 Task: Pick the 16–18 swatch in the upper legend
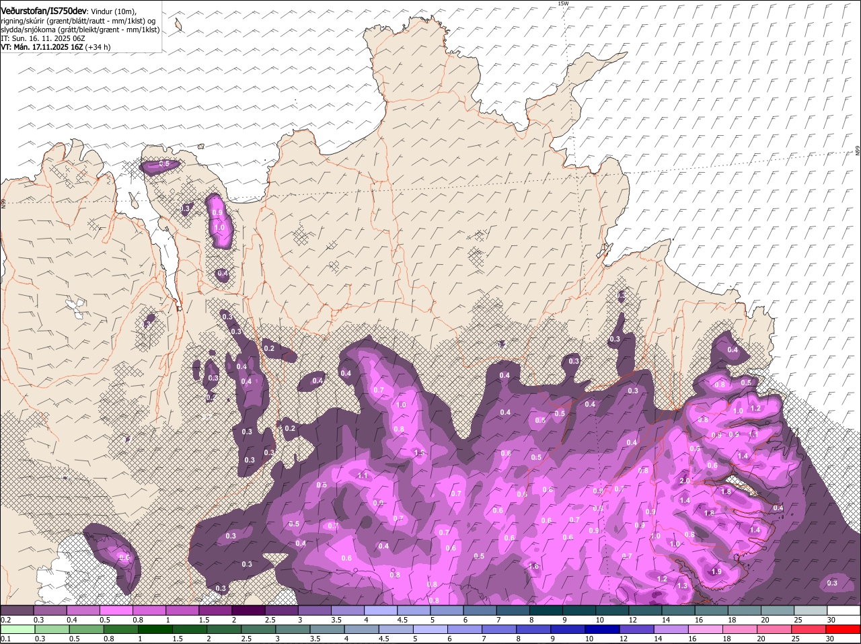tap(711, 610)
